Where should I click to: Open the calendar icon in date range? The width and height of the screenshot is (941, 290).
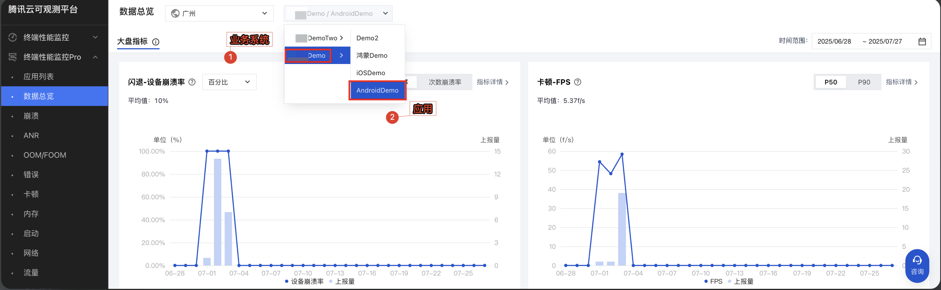coord(922,41)
